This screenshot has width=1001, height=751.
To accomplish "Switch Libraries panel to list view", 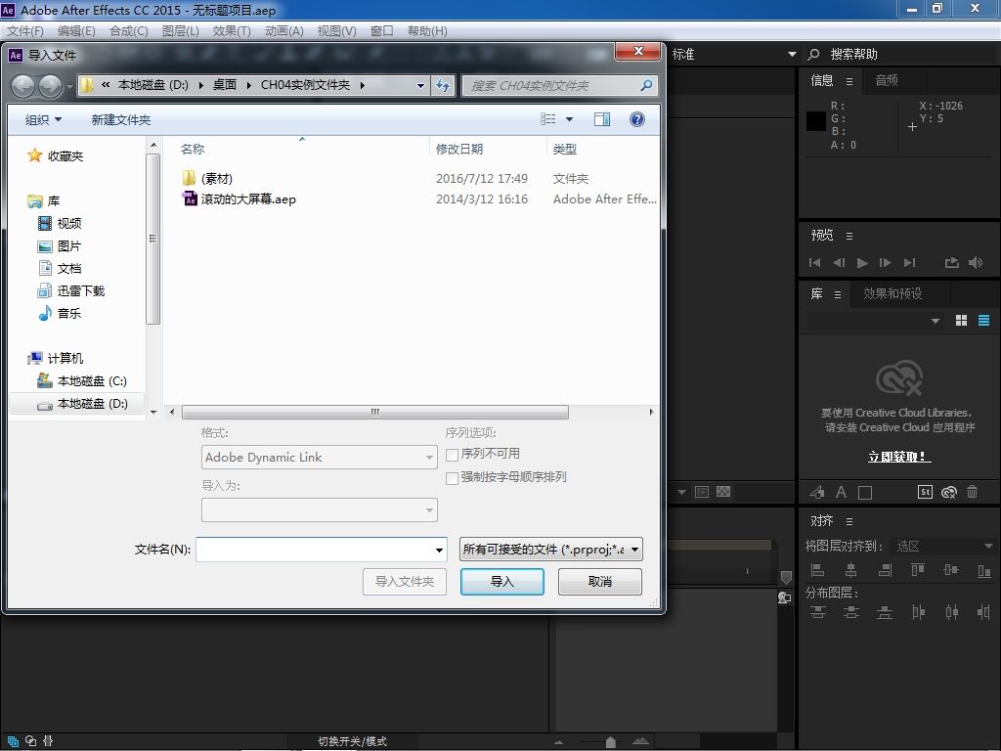I will pos(983,321).
